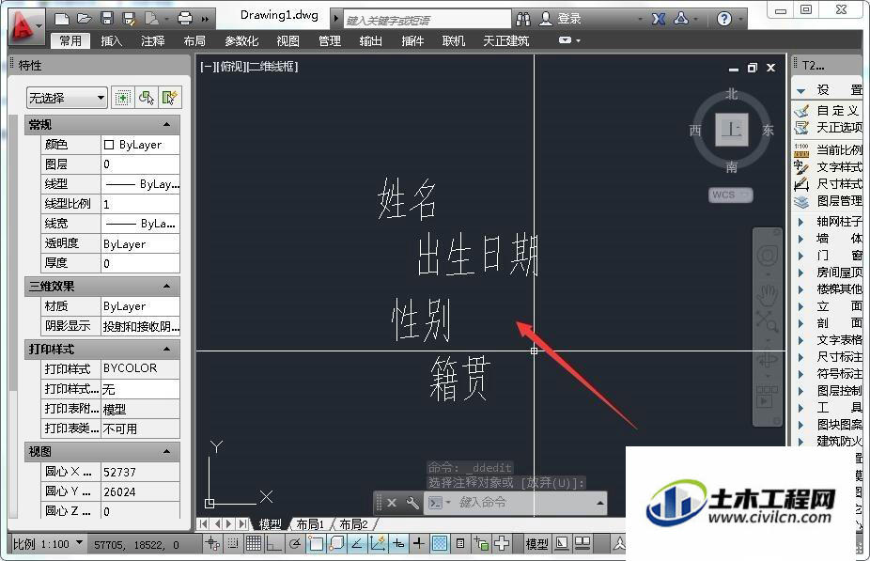This screenshot has width=870, height=561.
Task: Collapse the 打印样式 section
Action: click(166, 349)
